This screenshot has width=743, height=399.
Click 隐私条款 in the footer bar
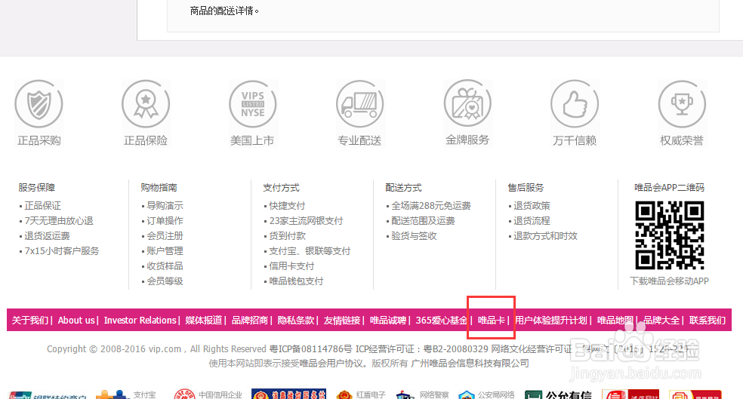[296, 321]
